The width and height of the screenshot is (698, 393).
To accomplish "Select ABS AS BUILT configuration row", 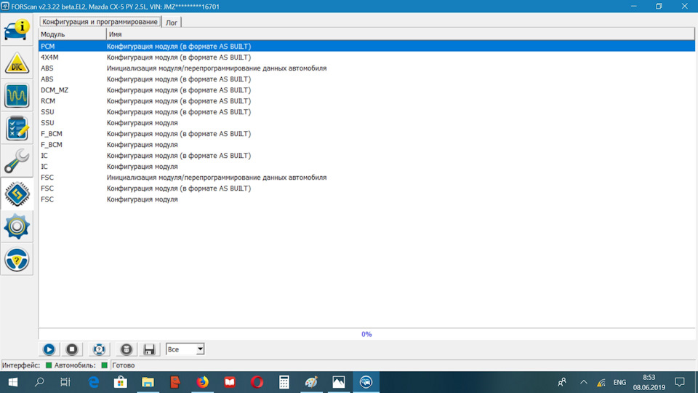I will (x=366, y=79).
